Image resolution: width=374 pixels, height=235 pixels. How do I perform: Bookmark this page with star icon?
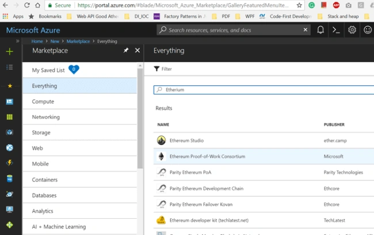[299, 5]
